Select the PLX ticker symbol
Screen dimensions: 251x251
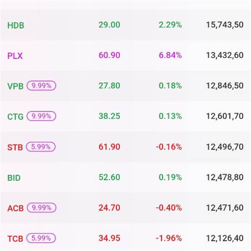tap(15, 56)
